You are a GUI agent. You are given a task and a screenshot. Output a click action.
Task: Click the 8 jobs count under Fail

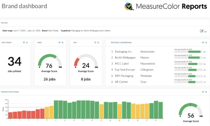pyautogui.click(x=86, y=79)
